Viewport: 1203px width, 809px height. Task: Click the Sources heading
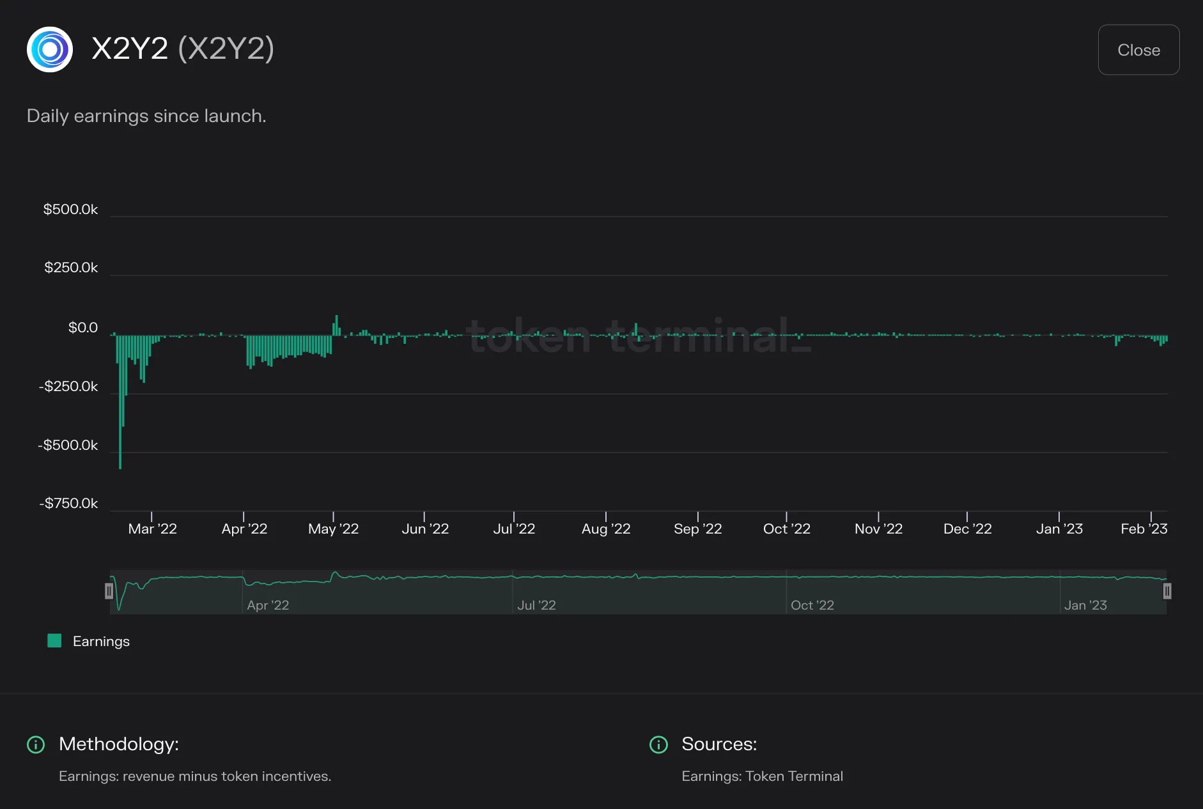[719, 744]
